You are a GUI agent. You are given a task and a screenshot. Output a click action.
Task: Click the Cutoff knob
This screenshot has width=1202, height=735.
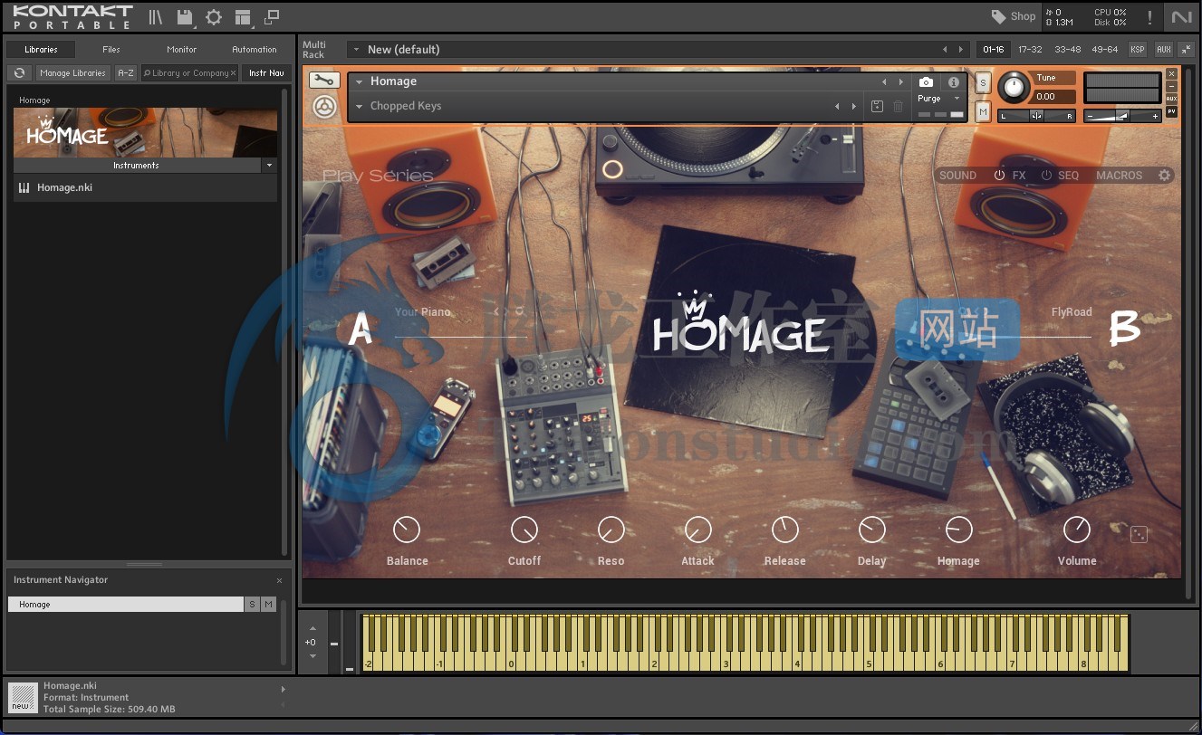point(524,530)
